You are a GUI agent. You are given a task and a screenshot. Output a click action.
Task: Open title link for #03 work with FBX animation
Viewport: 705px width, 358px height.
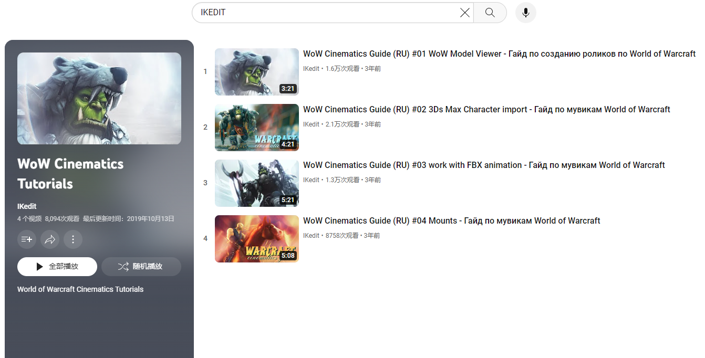(483, 165)
